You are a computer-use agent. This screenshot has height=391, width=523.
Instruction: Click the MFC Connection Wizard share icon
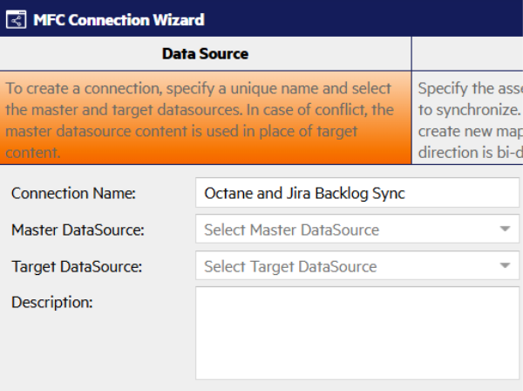16,19
